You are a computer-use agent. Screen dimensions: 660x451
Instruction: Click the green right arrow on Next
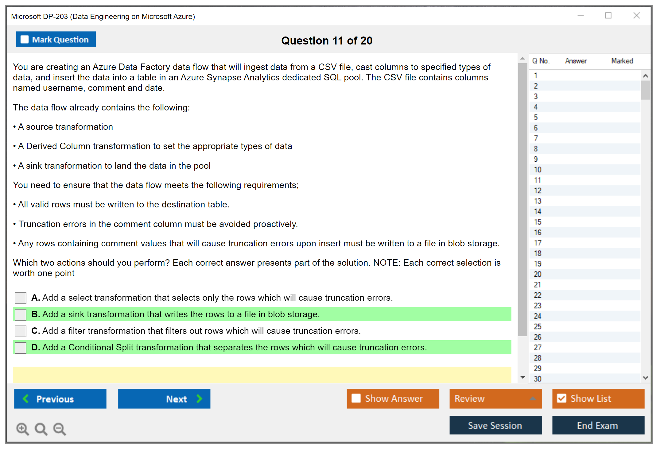(x=199, y=399)
